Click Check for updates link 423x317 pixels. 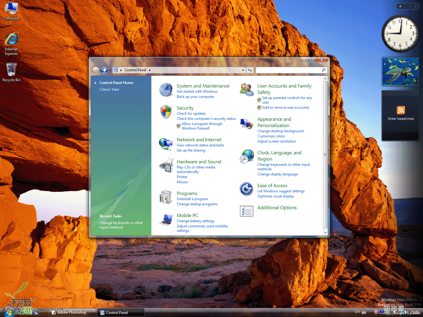(191, 114)
